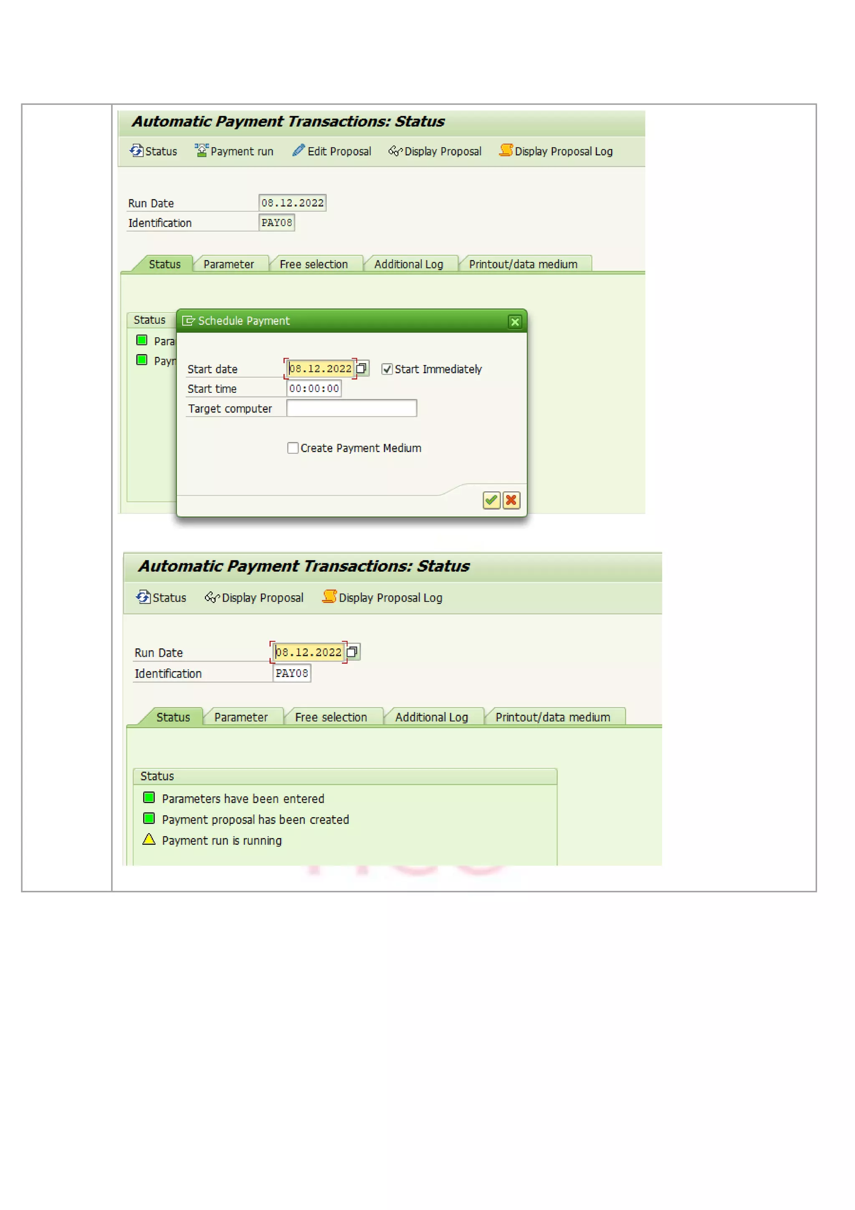Click the Target computer input field
This screenshot has width=855, height=1210.
(351, 409)
